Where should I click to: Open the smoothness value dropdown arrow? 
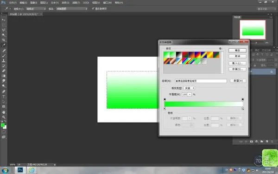[x=190, y=95]
